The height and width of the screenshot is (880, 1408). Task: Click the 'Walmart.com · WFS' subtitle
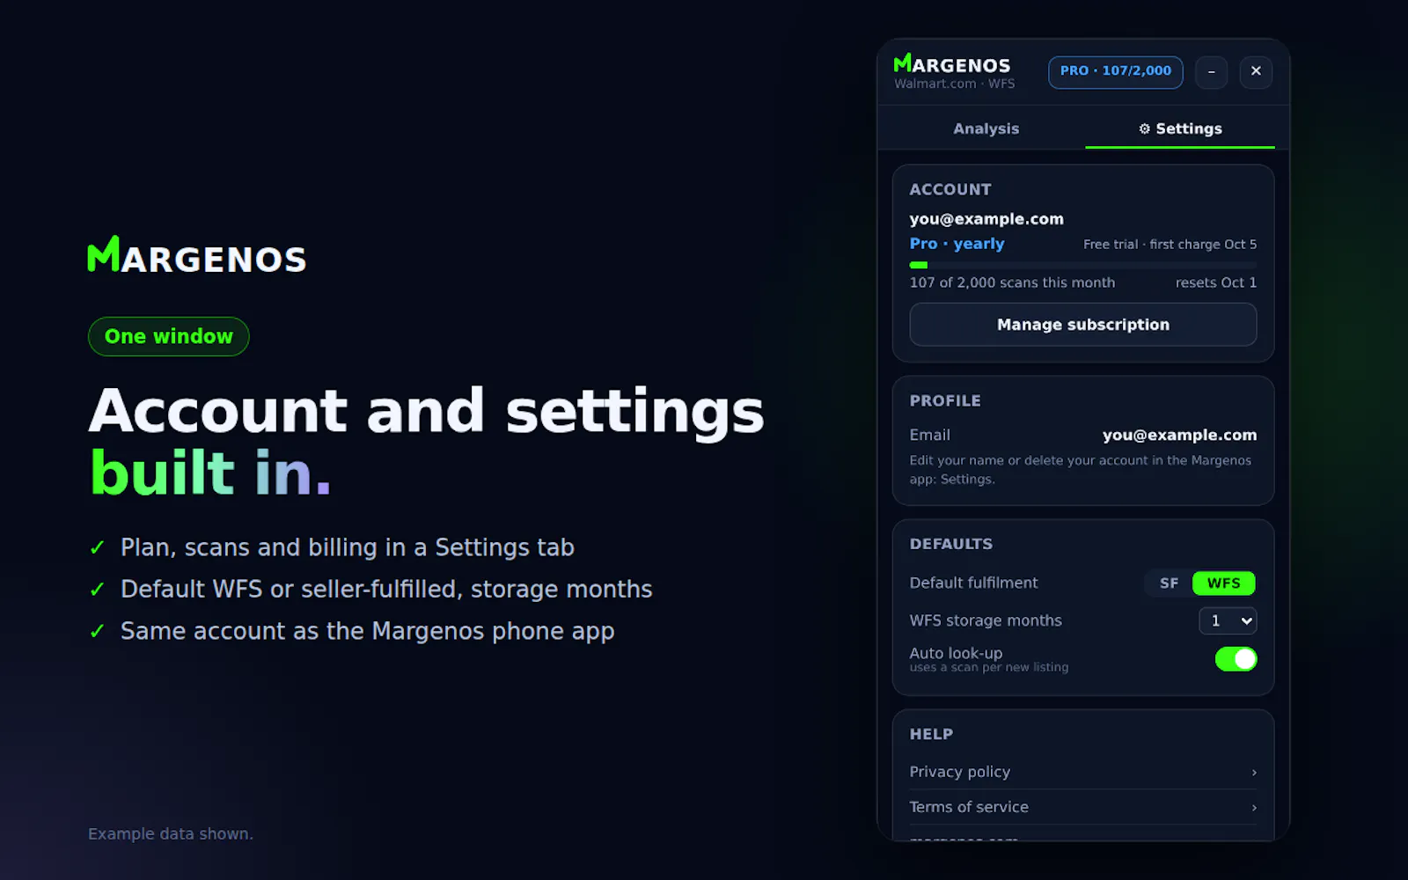[954, 84]
